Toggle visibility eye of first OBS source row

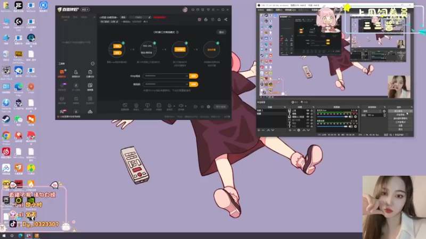point(308,110)
